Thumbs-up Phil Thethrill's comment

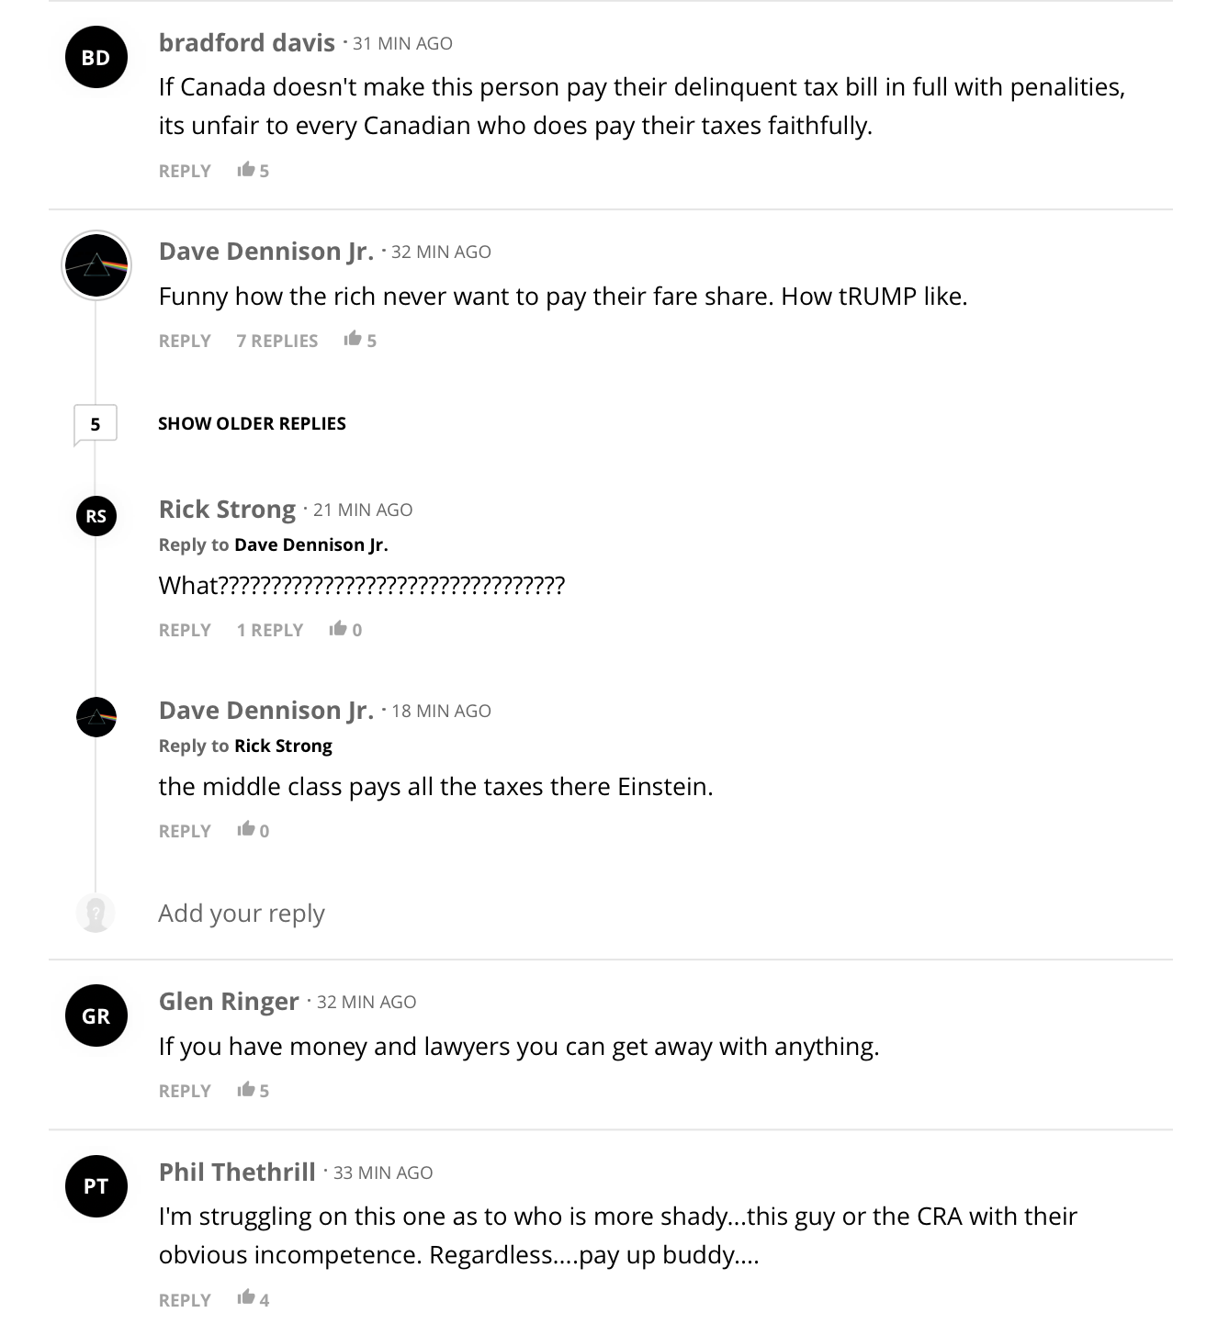(245, 1298)
